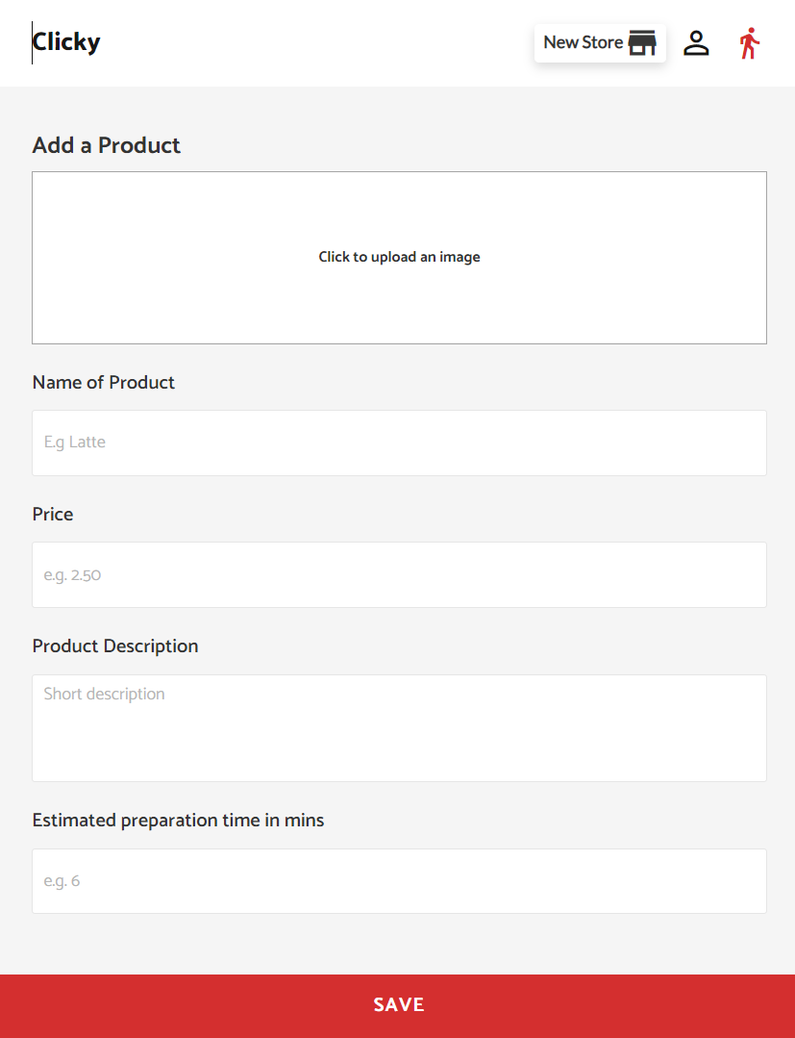The image size is (795, 1038).
Task: Focus the estimated preparation time field
Action: (x=400, y=881)
